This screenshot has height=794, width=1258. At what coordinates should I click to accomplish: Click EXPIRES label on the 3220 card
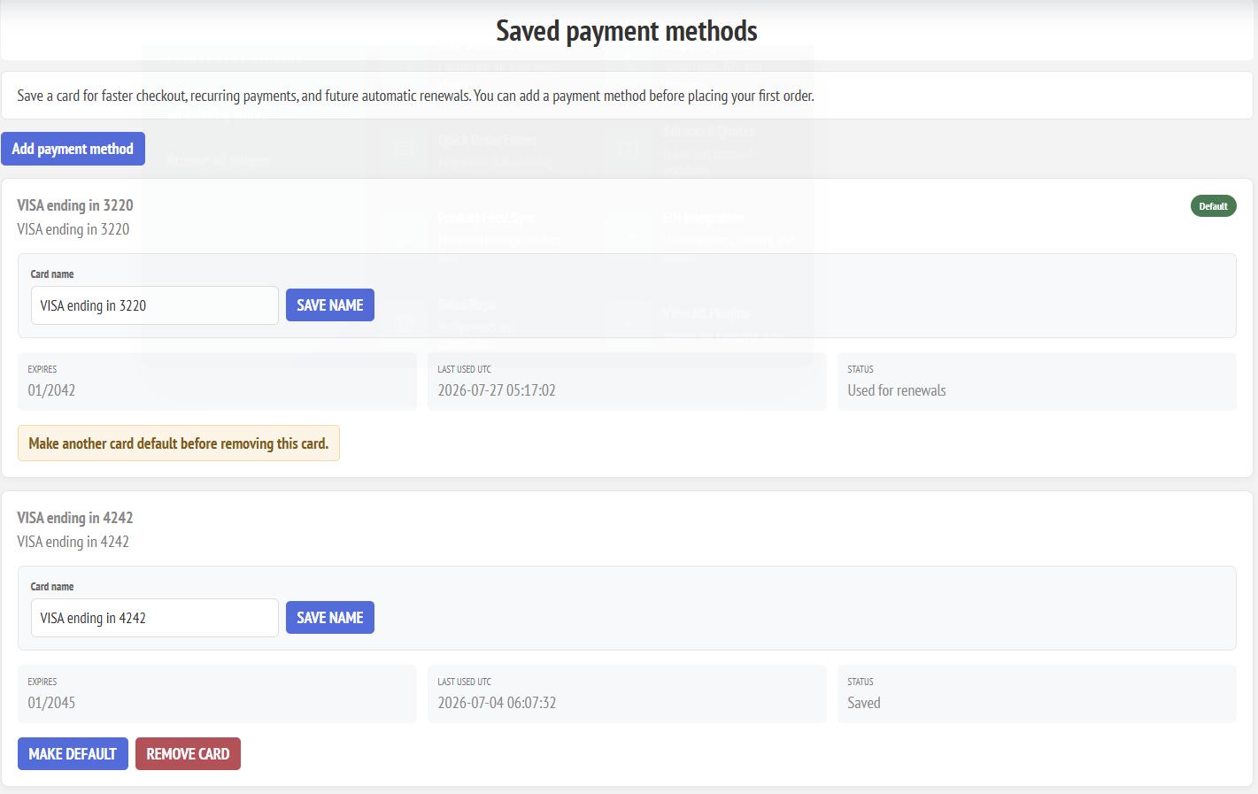click(x=42, y=369)
